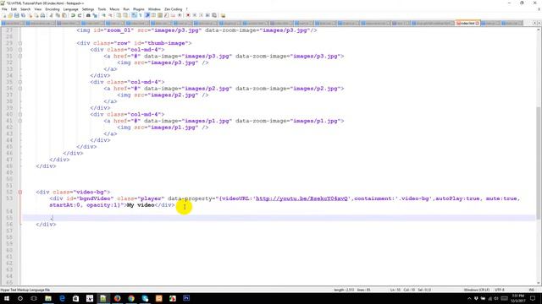Screen dimensions: 542x304
Task: Toggle Show Indent Guide button
Action: 147,15
